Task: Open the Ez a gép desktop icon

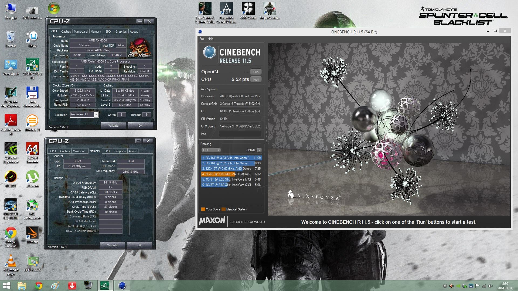Action: click(11, 11)
